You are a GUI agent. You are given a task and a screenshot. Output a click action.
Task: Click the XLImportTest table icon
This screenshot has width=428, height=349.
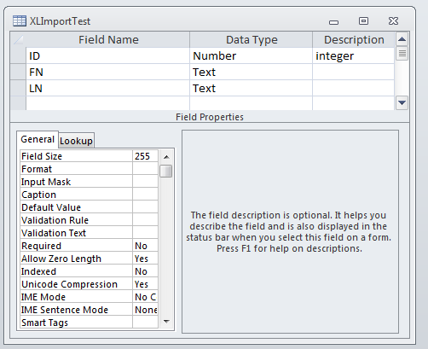[20, 21]
